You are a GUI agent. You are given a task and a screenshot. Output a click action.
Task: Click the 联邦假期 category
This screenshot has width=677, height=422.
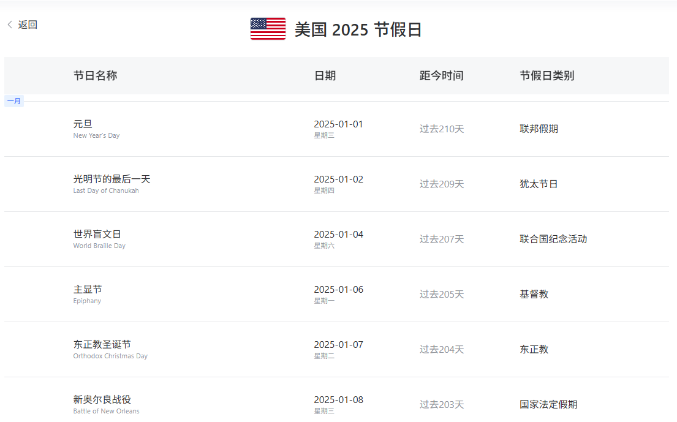[x=539, y=129]
